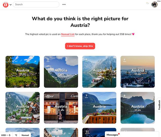Screen dimensions: 161x137
Task: Expand the chevron next to the logo
Action: click(10, 5)
